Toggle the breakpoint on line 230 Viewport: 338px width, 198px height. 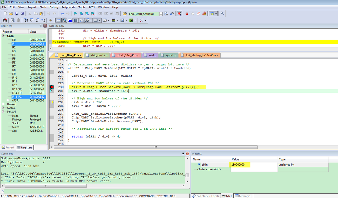(52, 87)
